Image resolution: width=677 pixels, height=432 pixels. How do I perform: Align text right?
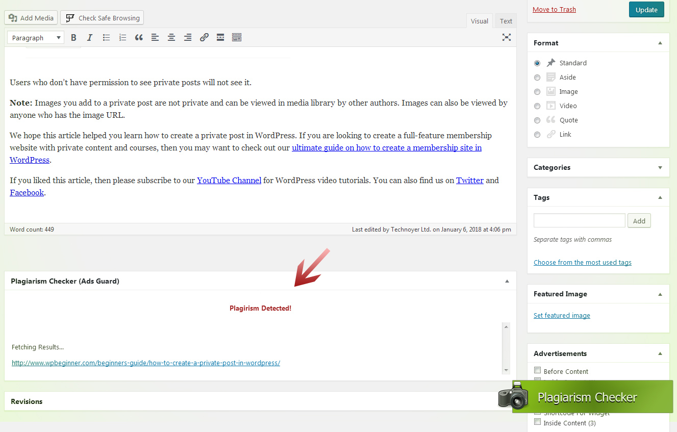click(188, 37)
